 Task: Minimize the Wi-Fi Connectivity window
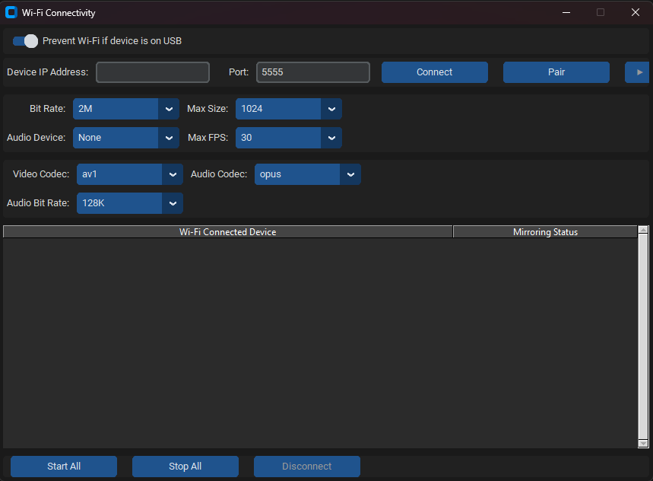566,12
